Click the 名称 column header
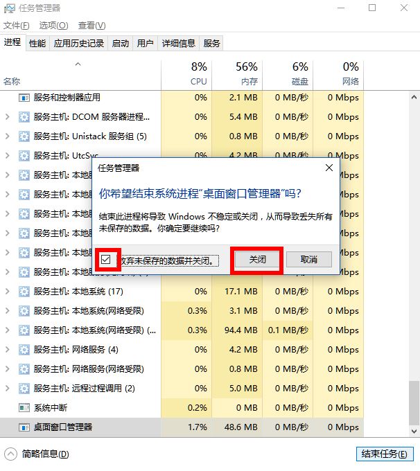The height and width of the screenshot is (471, 420). pyautogui.click(x=80, y=75)
